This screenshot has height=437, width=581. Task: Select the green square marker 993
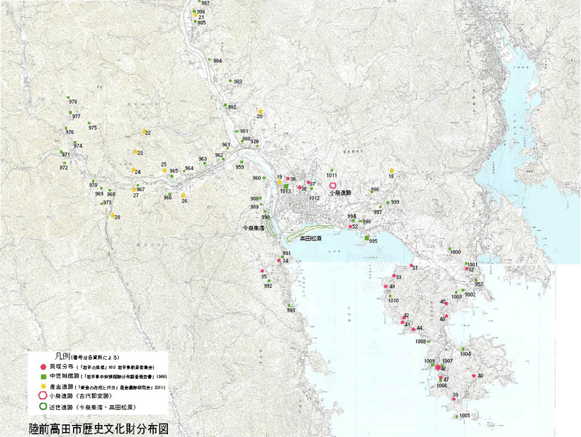pos(289,305)
